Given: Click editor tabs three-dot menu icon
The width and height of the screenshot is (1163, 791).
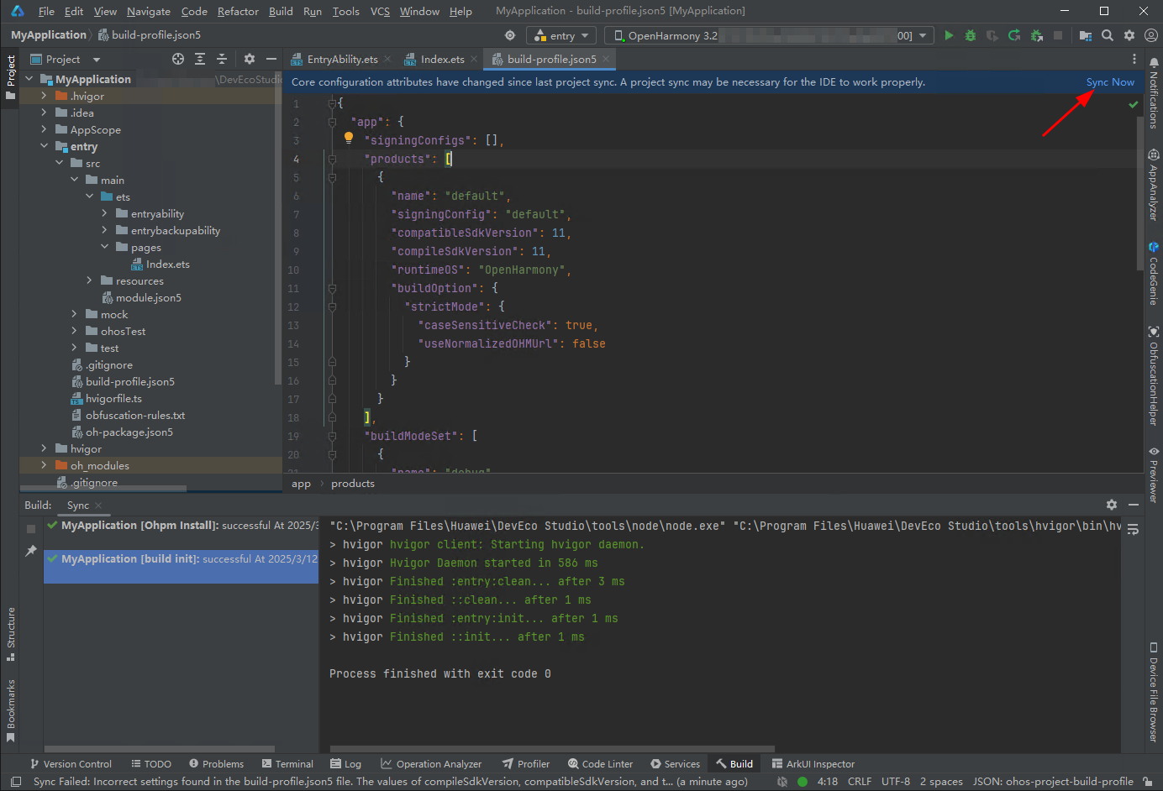Looking at the screenshot, I should tap(1134, 59).
